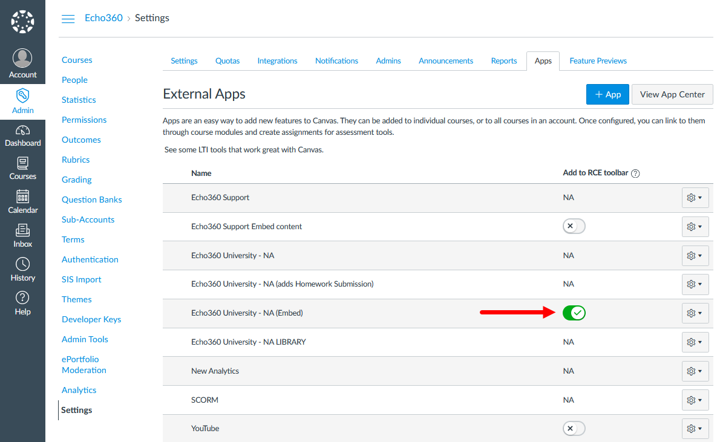The width and height of the screenshot is (720, 442).
Task: Select Settings in the account menu
Action: (77, 411)
